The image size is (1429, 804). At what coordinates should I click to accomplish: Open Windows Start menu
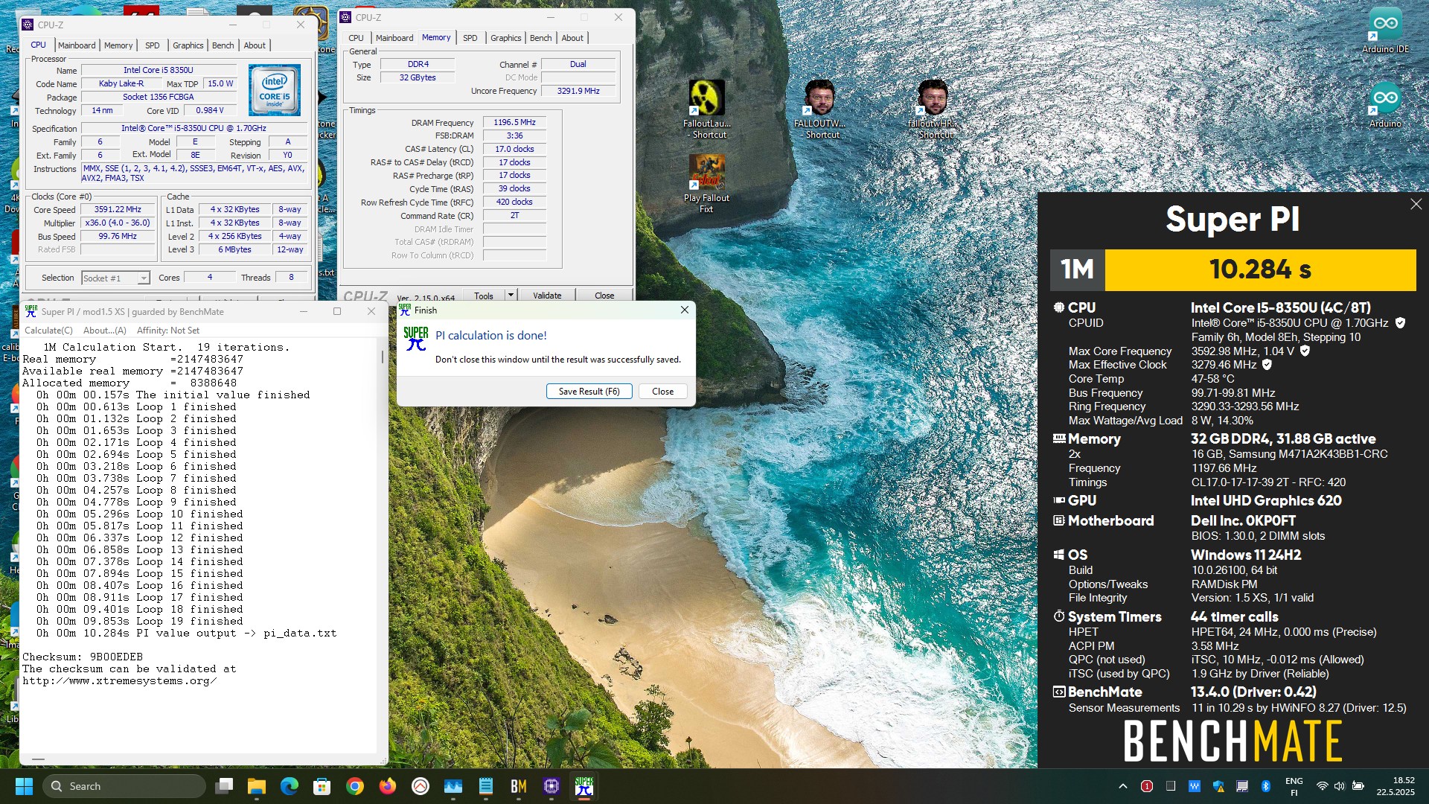(x=24, y=786)
